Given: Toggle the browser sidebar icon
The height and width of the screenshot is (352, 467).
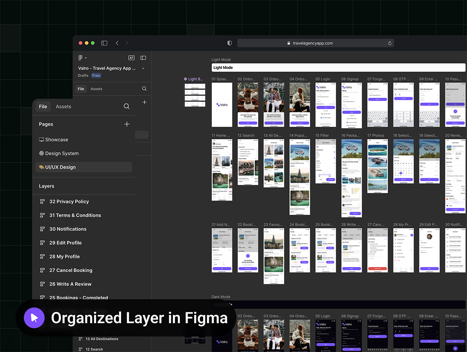Looking at the screenshot, I should (x=104, y=43).
